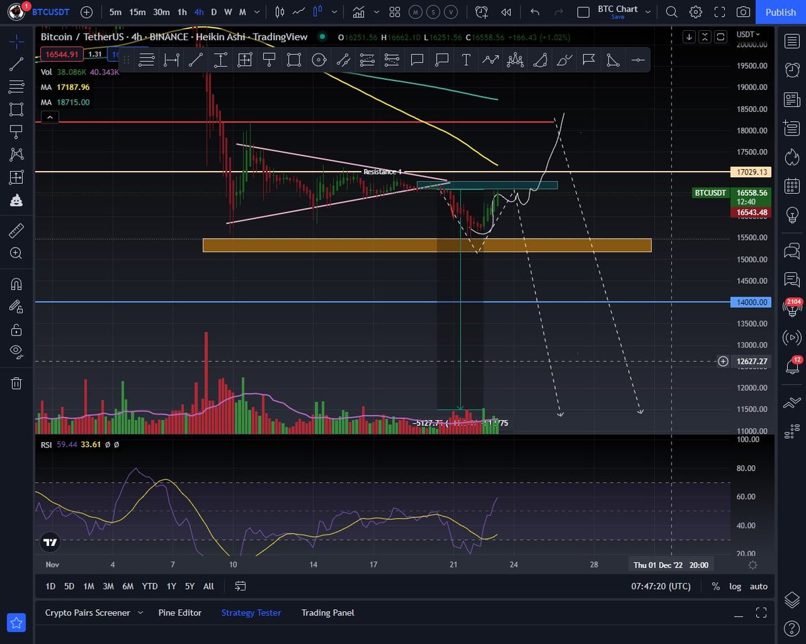Open the patterns tool in left sidebar
Screen dimensions: 806x644
16,154
